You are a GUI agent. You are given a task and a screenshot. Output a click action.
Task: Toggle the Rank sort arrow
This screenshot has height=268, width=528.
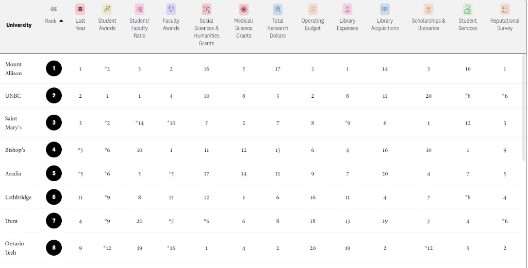(x=61, y=21)
